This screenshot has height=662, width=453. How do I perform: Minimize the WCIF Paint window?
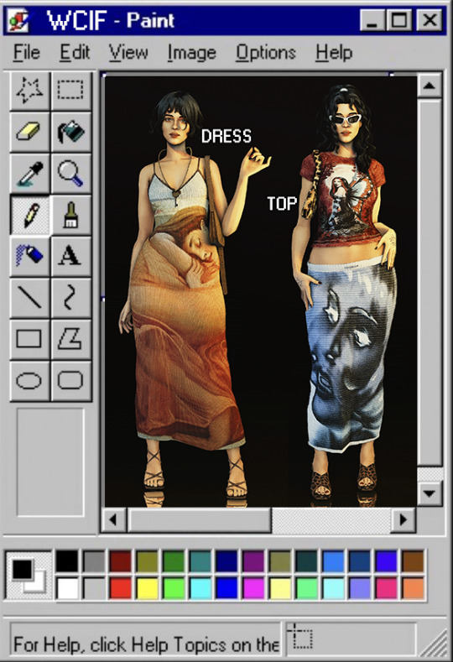(x=372, y=20)
